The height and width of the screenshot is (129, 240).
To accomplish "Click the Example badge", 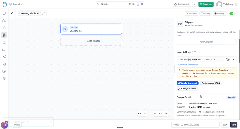I will [x=231, y=97].
